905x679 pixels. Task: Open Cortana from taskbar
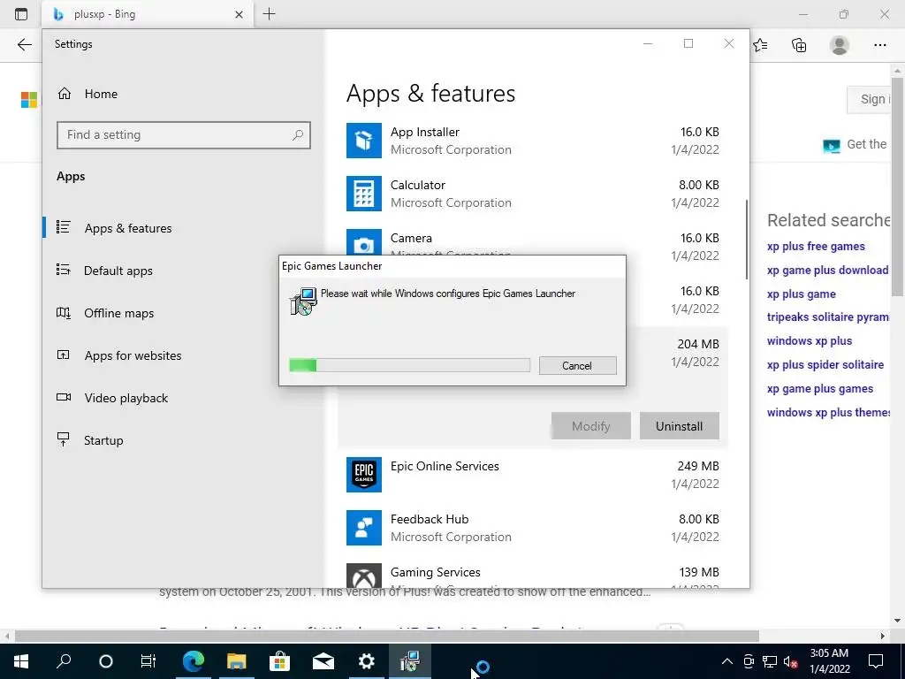click(106, 661)
